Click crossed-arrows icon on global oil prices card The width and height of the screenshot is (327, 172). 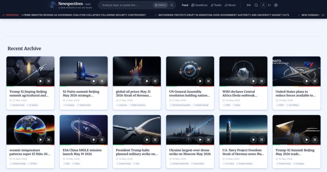155,81
